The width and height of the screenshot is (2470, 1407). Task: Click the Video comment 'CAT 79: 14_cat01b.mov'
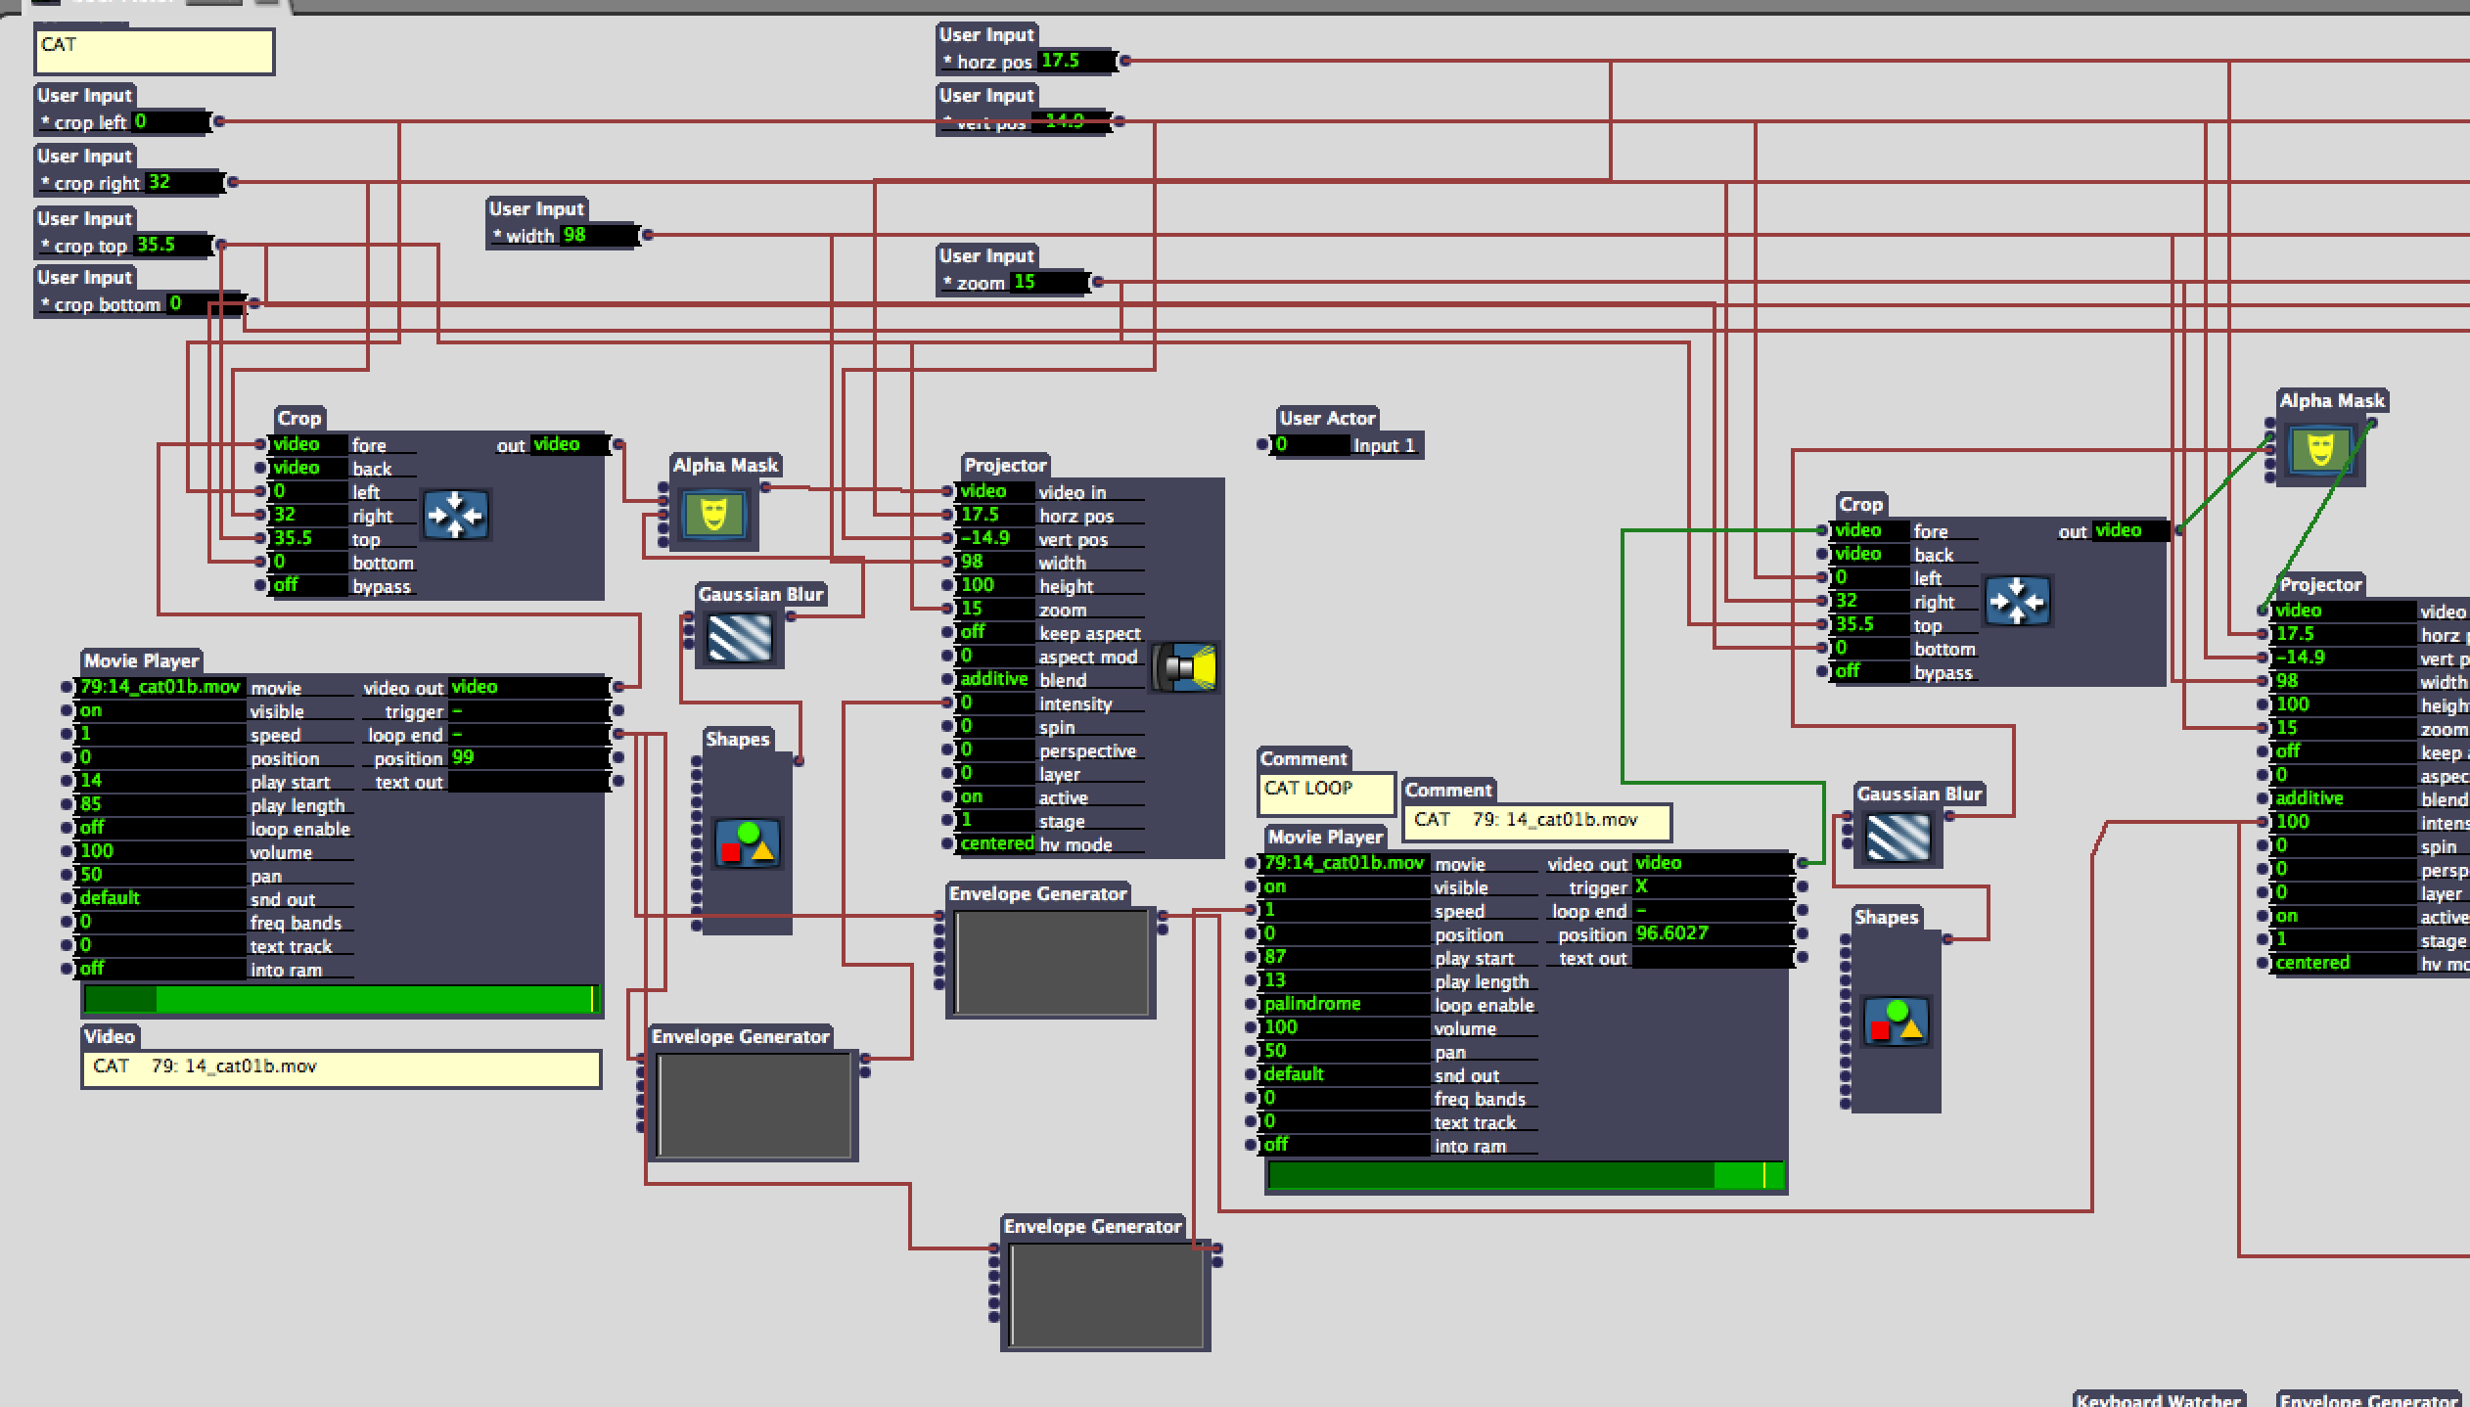(x=341, y=1067)
